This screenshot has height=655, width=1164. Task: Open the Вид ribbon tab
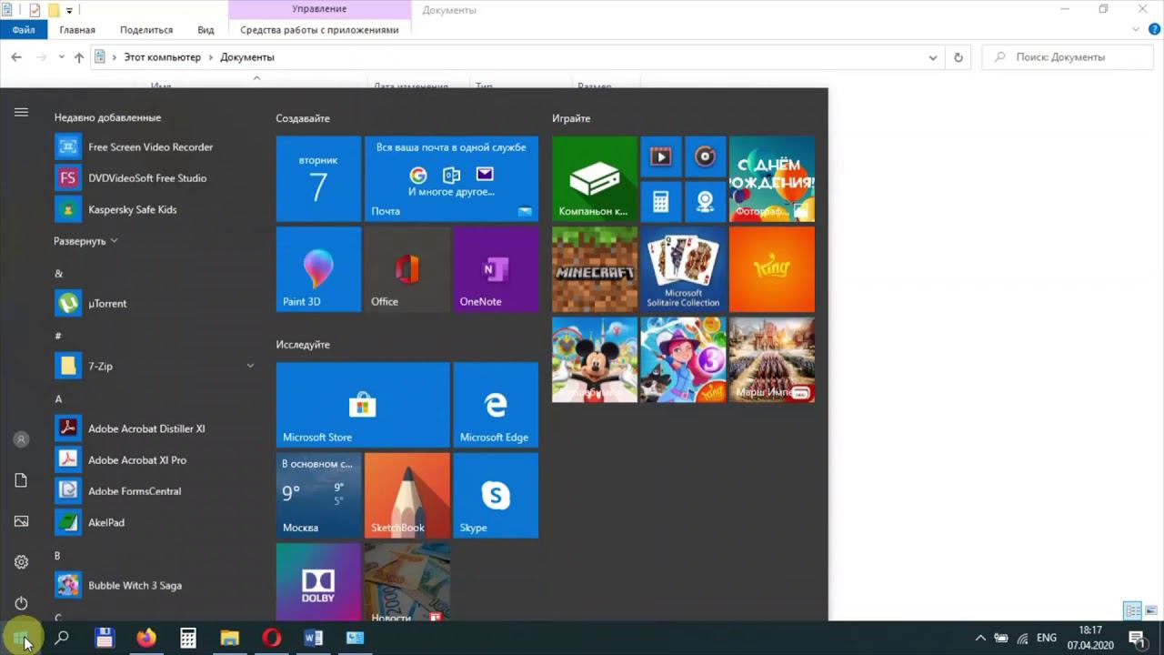[206, 30]
